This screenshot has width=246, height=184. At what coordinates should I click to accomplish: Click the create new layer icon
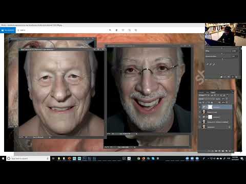227,151
